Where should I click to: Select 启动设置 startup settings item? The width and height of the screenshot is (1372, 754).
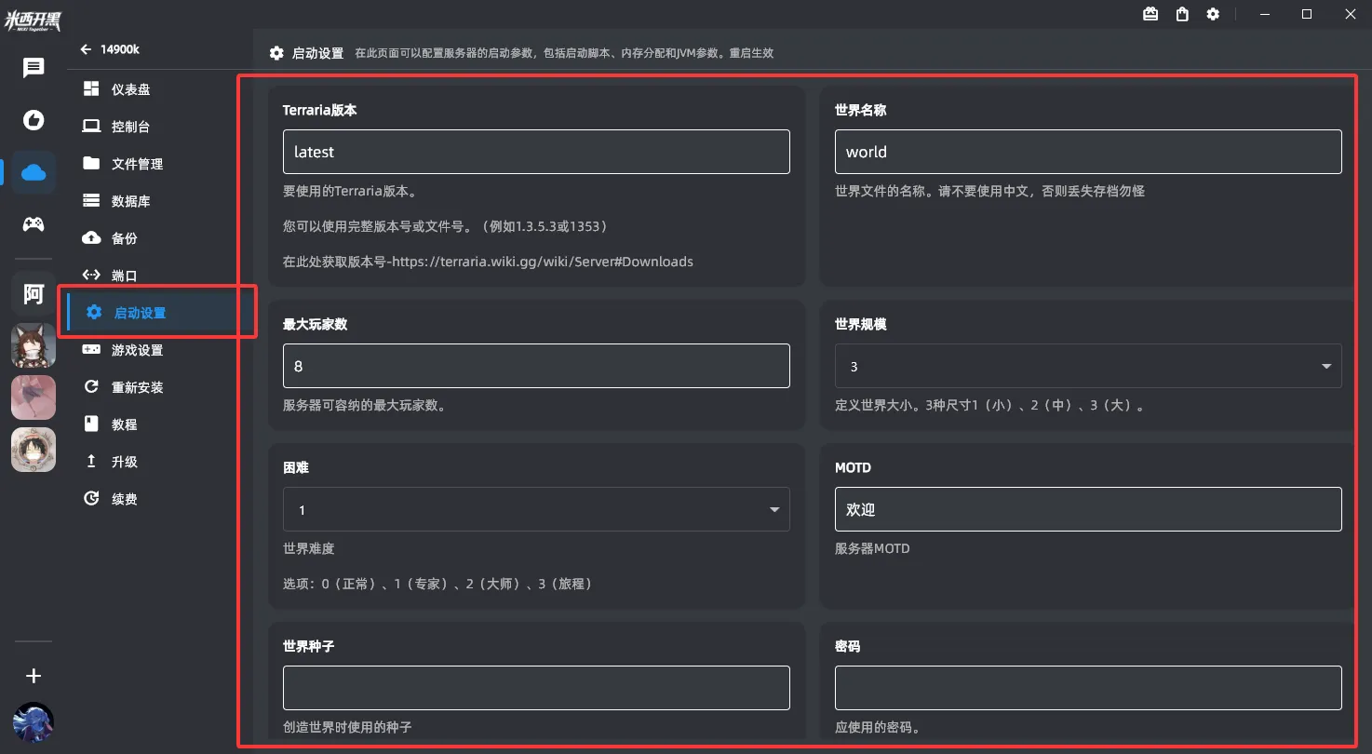[155, 313]
